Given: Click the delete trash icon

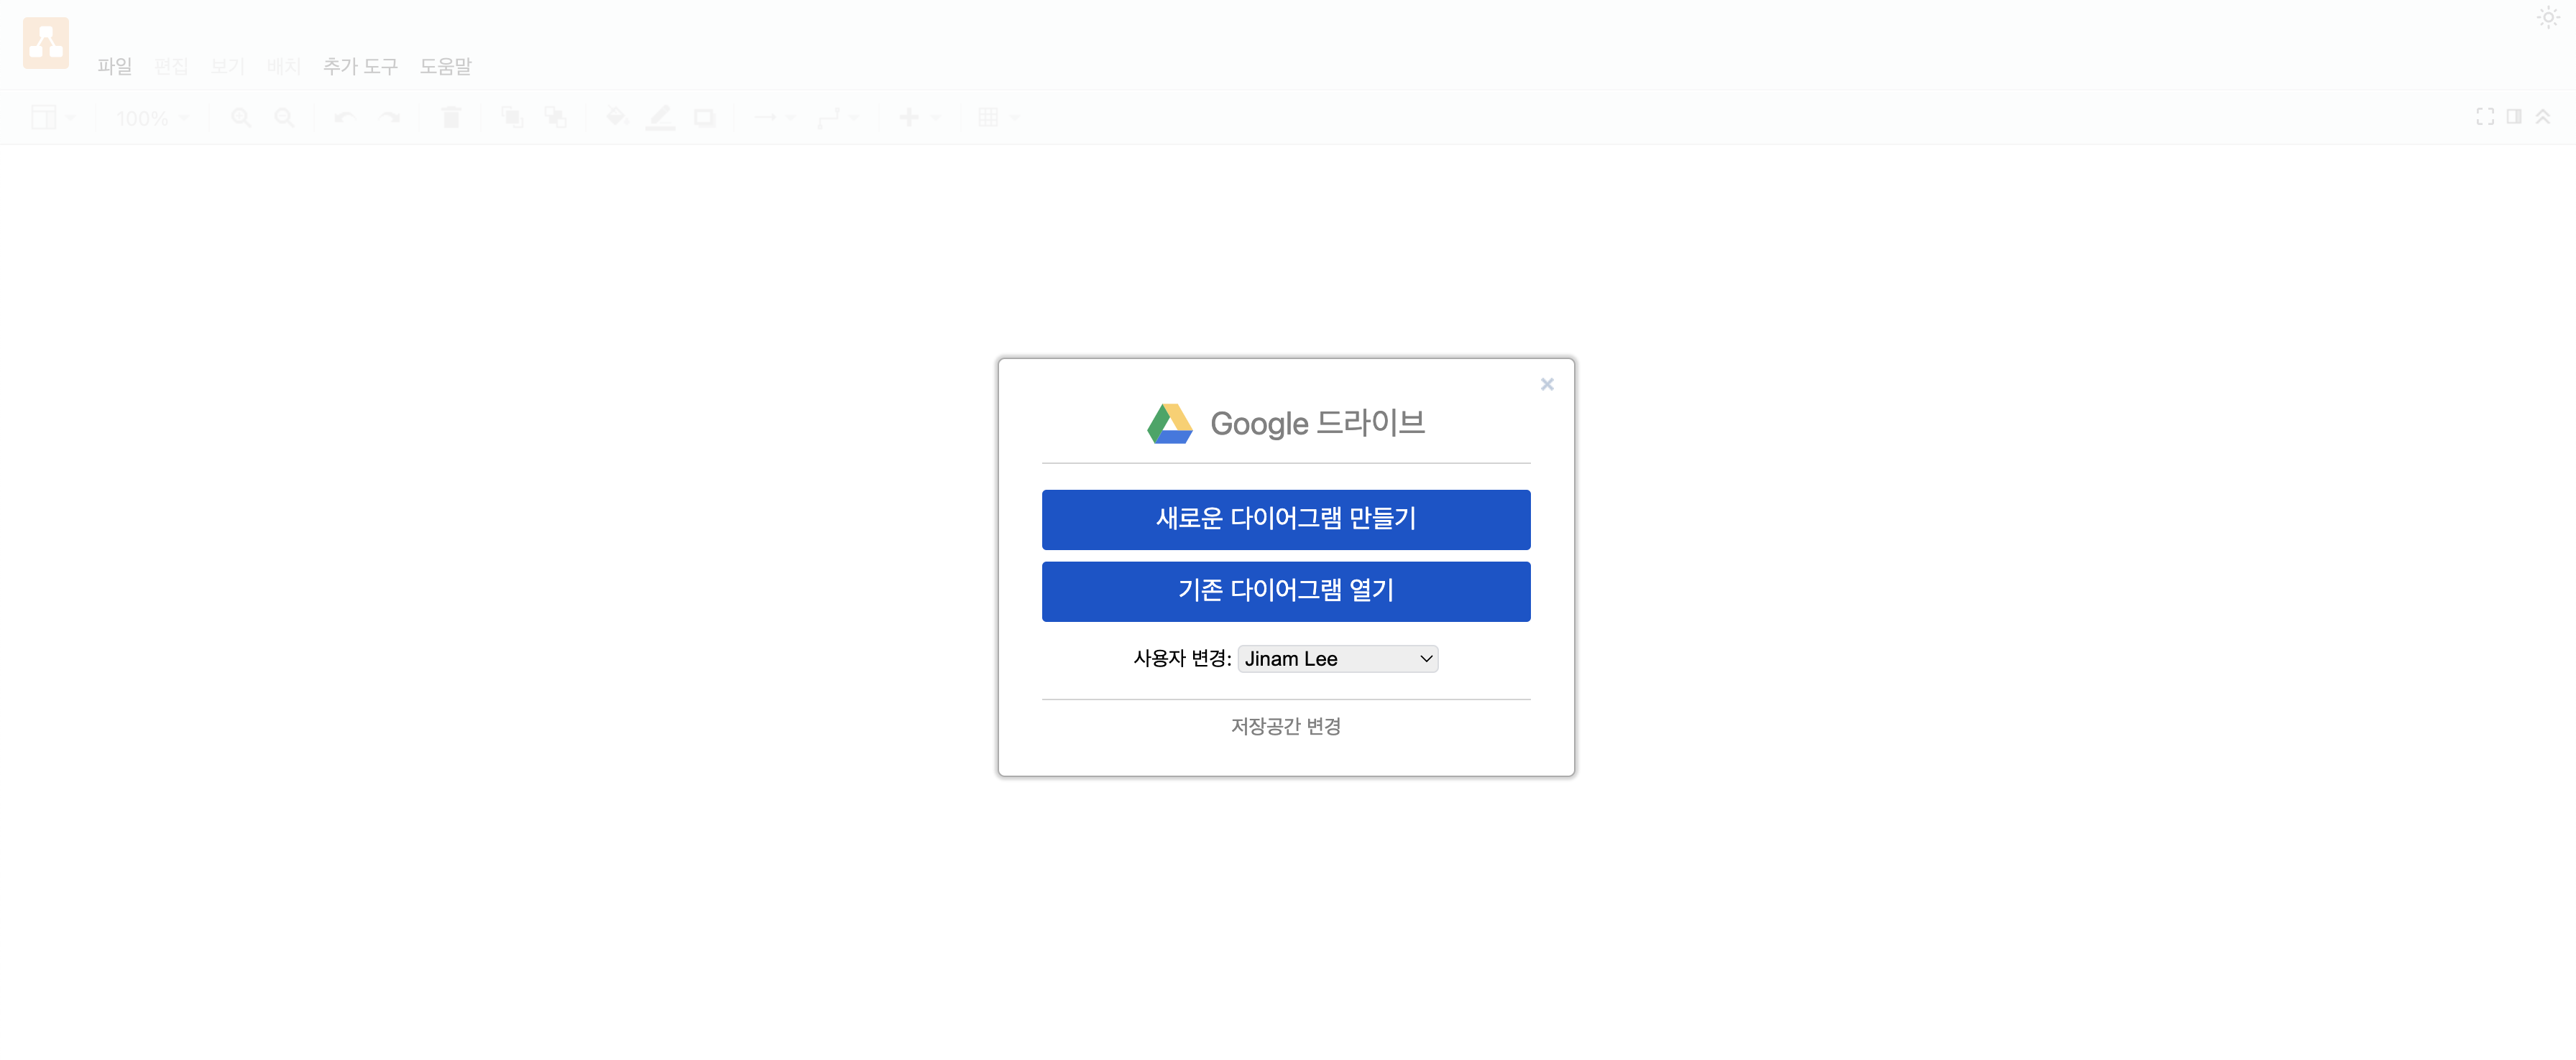Looking at the screenshot, I should click(451, 118).
